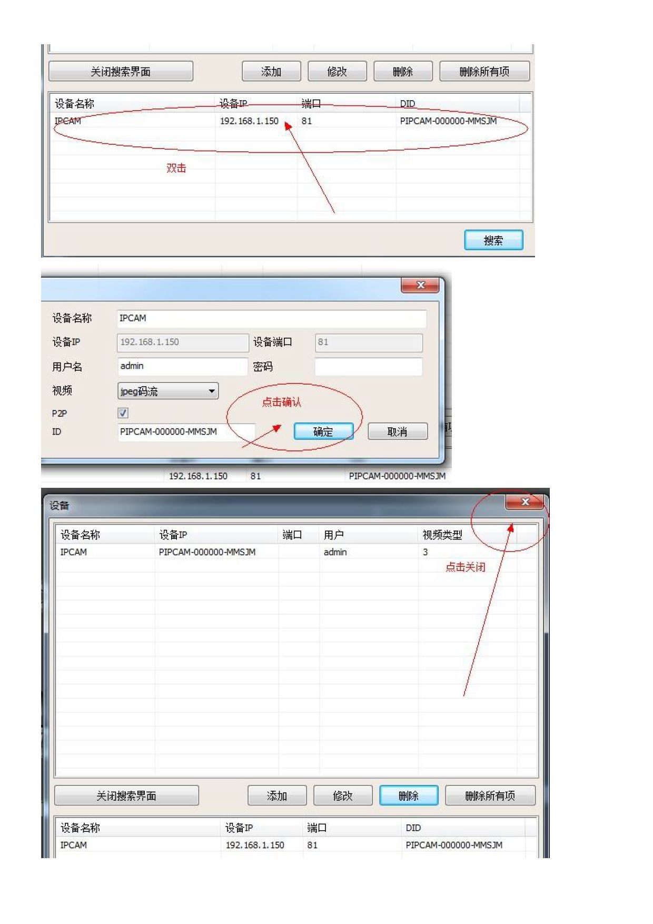This screenshot has height=924, width=653.
Task: Click the DID column header in top list
Action: 408,104
